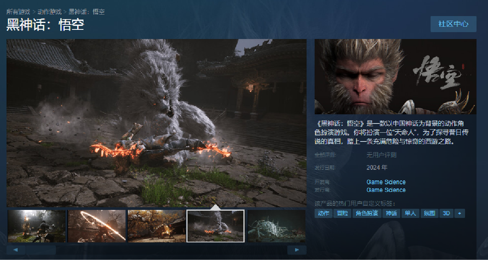This screenshot has width=488, height=260.
Task: Click the thumbnail strip scrollbar
Action: [41, 250]
